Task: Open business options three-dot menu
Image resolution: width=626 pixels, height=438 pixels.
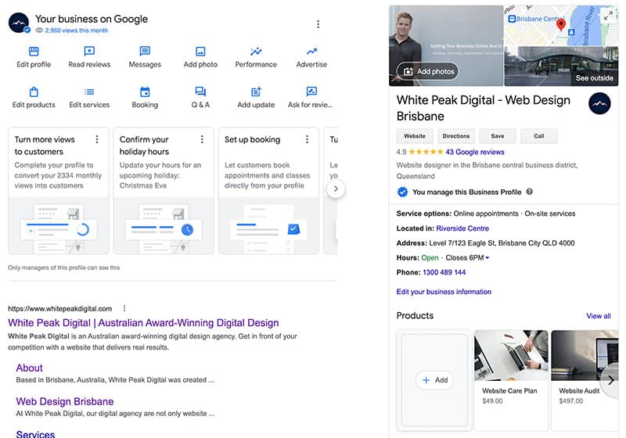Action: click(x=318, y=24)
